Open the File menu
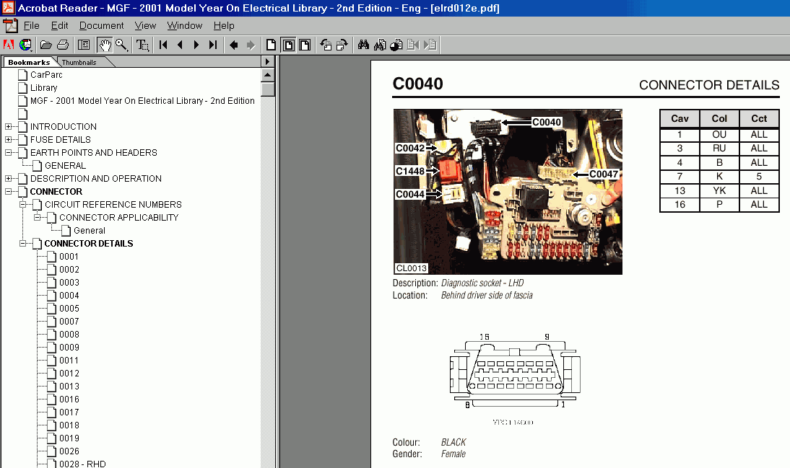The width and height of the screenshot is (790, 468). 31,26
